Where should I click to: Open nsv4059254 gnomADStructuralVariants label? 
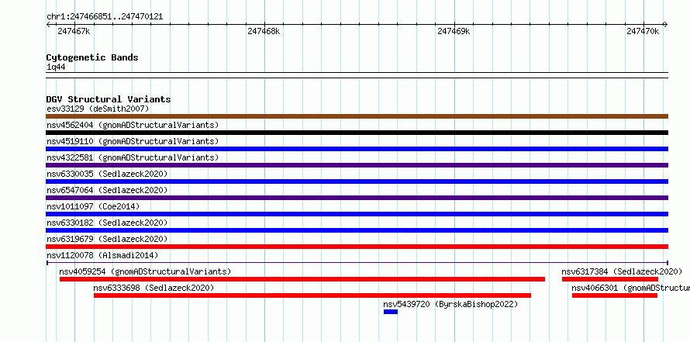click(x=145, y=271)
